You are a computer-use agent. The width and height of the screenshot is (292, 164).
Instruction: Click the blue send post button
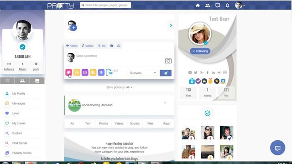point(166,73)
